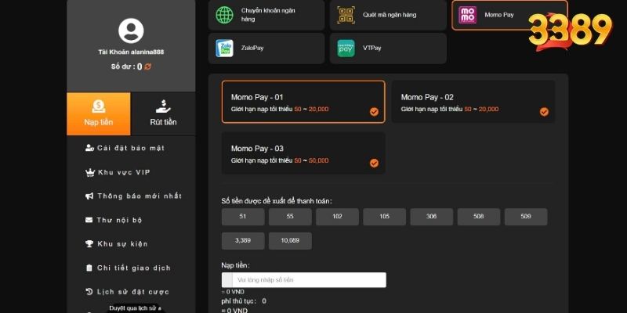Select ZaloPay payment method
Screen dimensions: 627x313
coord(266,49)
